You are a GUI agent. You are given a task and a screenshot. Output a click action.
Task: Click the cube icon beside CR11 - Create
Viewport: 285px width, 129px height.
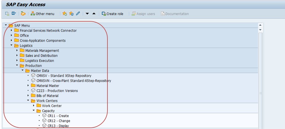coord(44,115)
